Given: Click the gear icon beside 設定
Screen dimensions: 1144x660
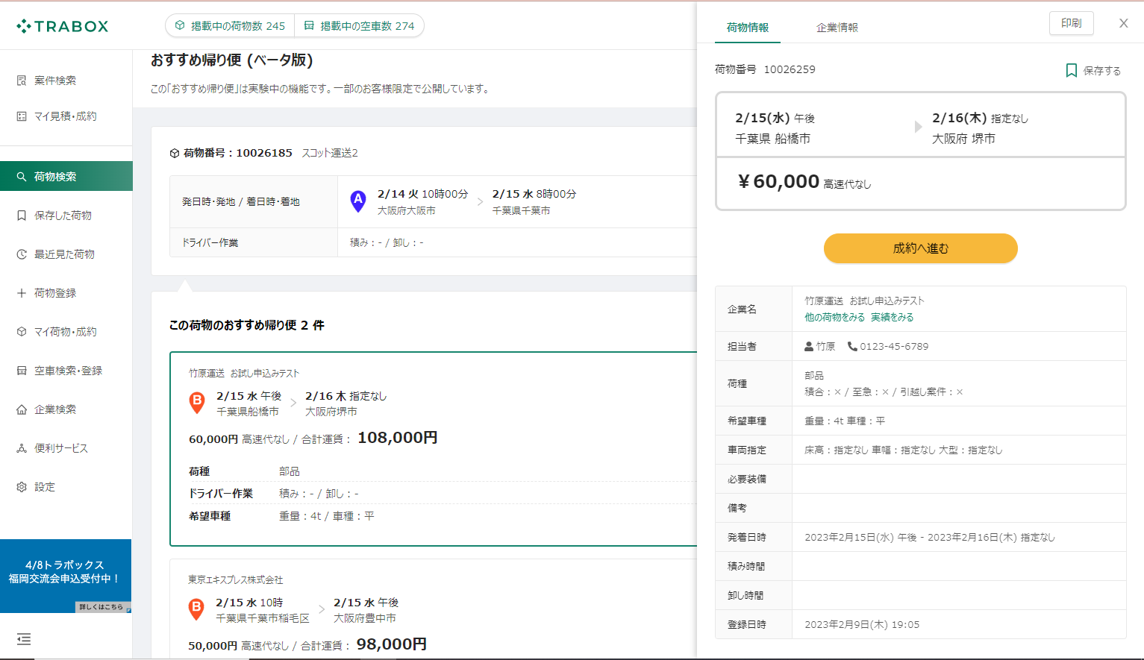Looking at the screenshot, I should 22,487.
